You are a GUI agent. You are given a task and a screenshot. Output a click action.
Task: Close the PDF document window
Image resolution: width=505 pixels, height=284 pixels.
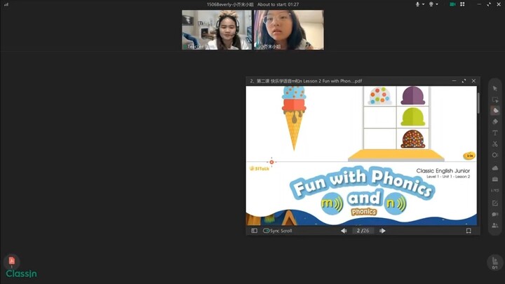click(x=473, y=81)
